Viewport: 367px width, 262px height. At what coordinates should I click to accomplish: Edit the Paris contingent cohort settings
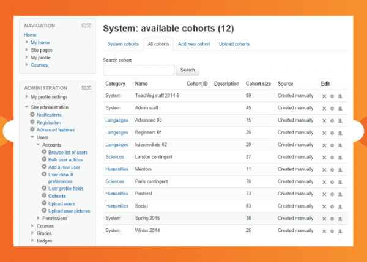pyautogui.click(x=332, y=181)
